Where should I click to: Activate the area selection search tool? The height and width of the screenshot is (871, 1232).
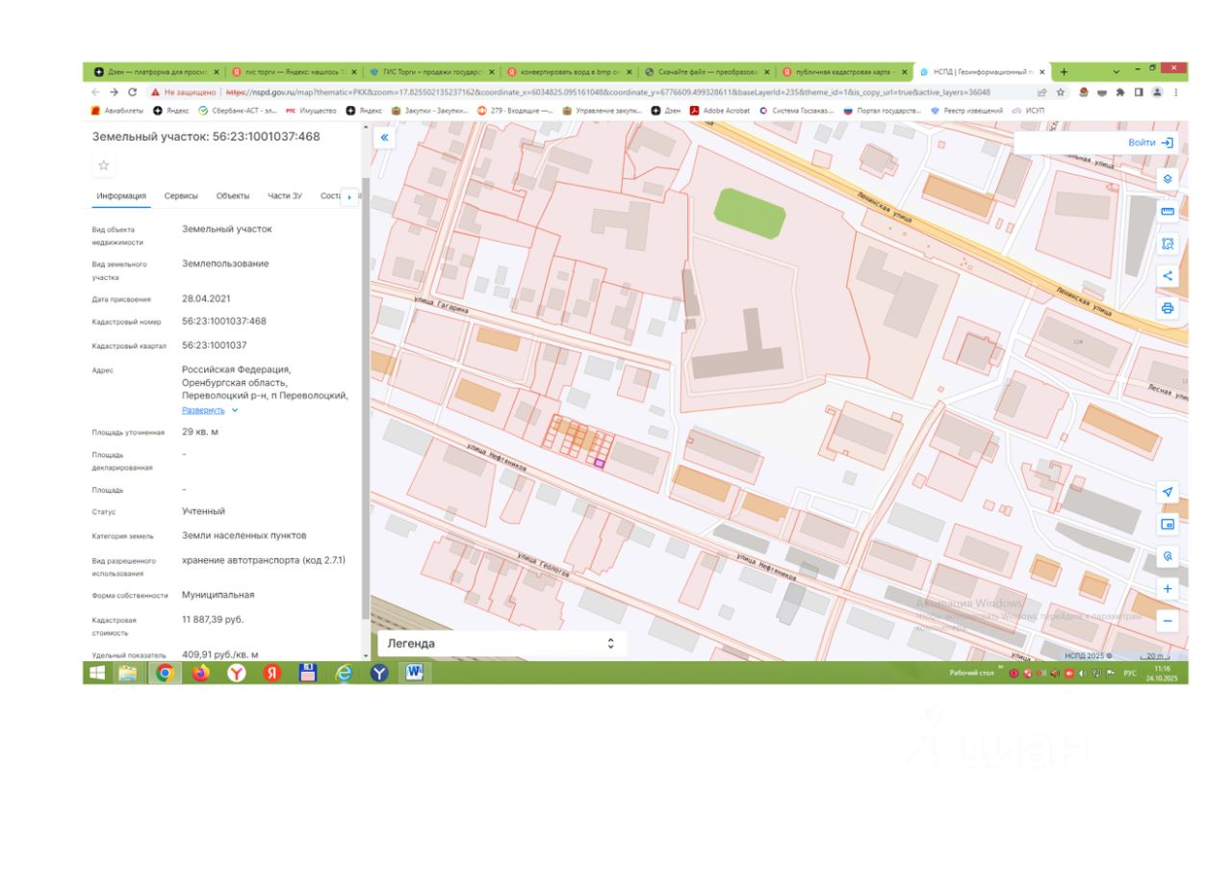(x=1168, y=243)
